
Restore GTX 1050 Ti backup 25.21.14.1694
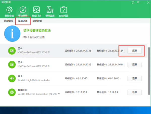(x=134, y=64)
